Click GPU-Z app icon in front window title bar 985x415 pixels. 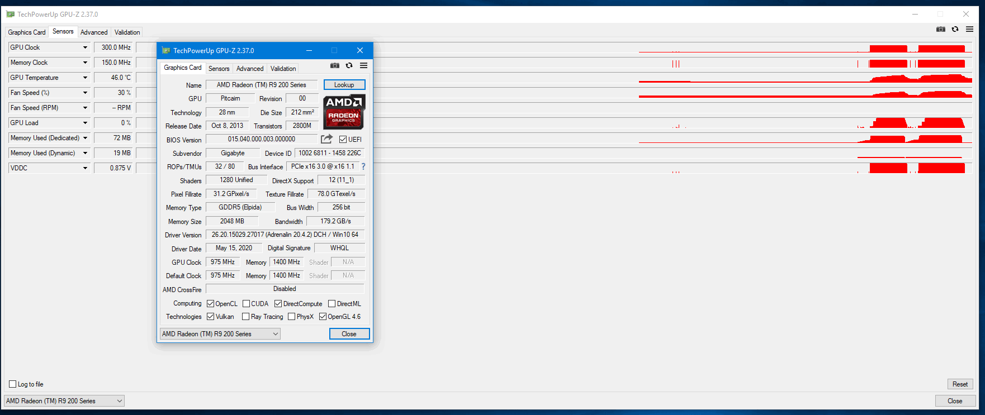[x=166, y=50]
